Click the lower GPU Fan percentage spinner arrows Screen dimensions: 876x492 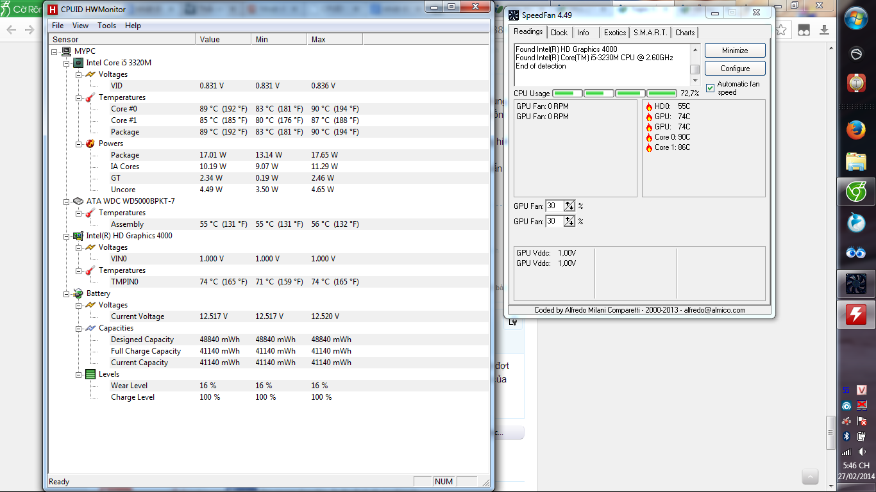(x=569, y=221)
